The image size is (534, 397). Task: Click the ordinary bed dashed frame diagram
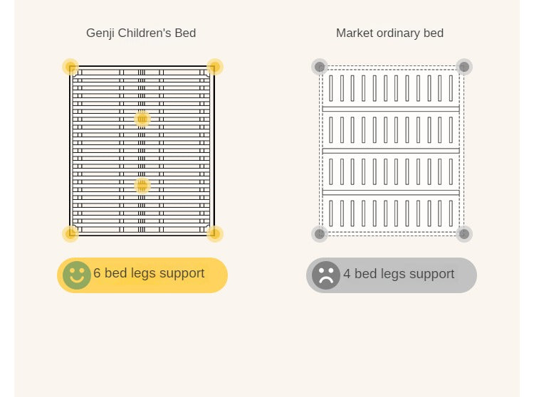point(392,150)
